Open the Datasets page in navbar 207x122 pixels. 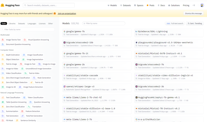(125, 5)
